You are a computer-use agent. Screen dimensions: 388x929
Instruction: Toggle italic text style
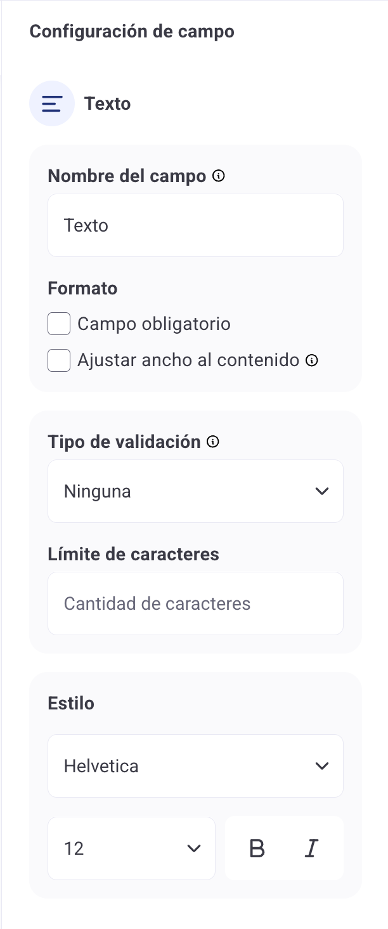click(311, 848)
